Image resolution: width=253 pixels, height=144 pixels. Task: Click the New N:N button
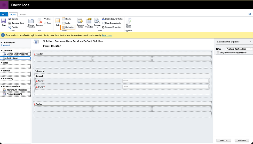[242, 140]
